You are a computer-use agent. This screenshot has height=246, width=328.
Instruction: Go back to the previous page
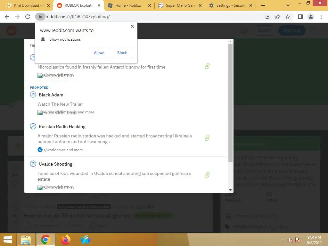click(x=7, y=17)
